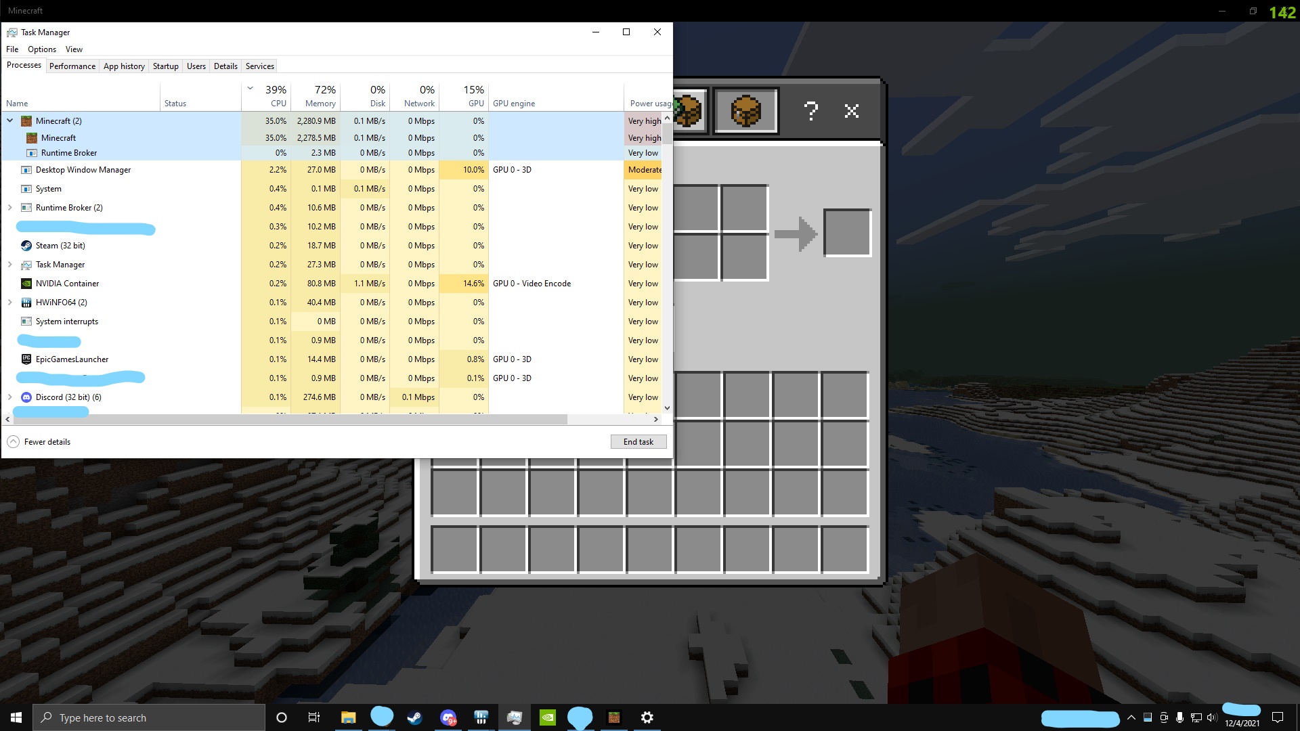The image size is (1300, 731).
Task: Select the crafting output slot
Action: [847, 233]
